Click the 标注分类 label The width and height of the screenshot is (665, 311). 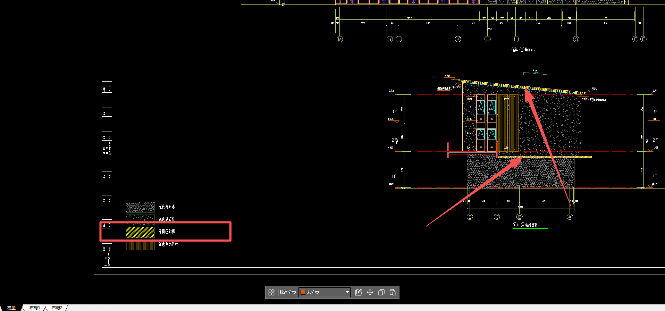click(288, 293)
